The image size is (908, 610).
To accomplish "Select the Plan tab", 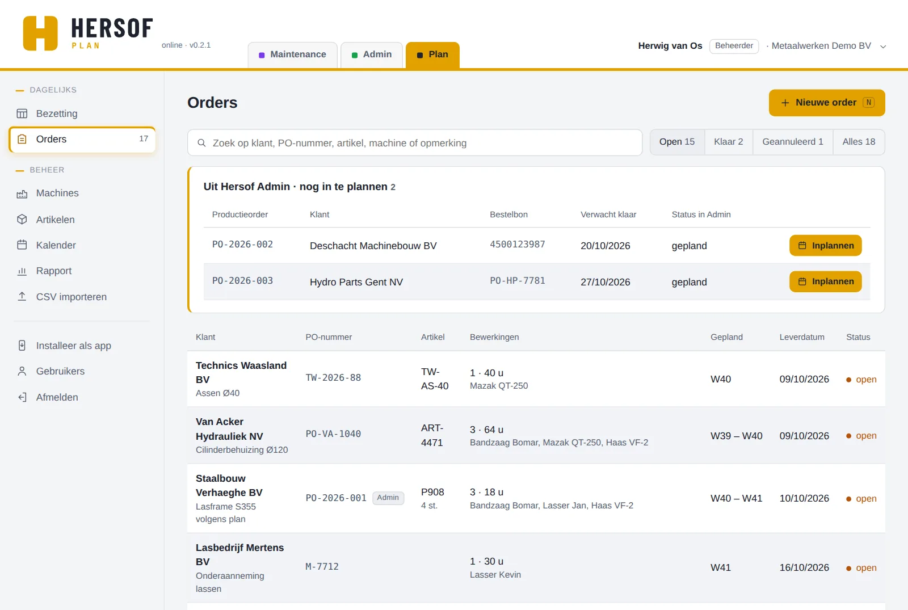I will pos(432,55).
